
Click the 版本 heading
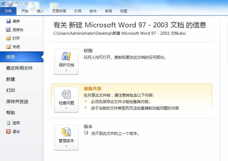[x=88, y=127]
